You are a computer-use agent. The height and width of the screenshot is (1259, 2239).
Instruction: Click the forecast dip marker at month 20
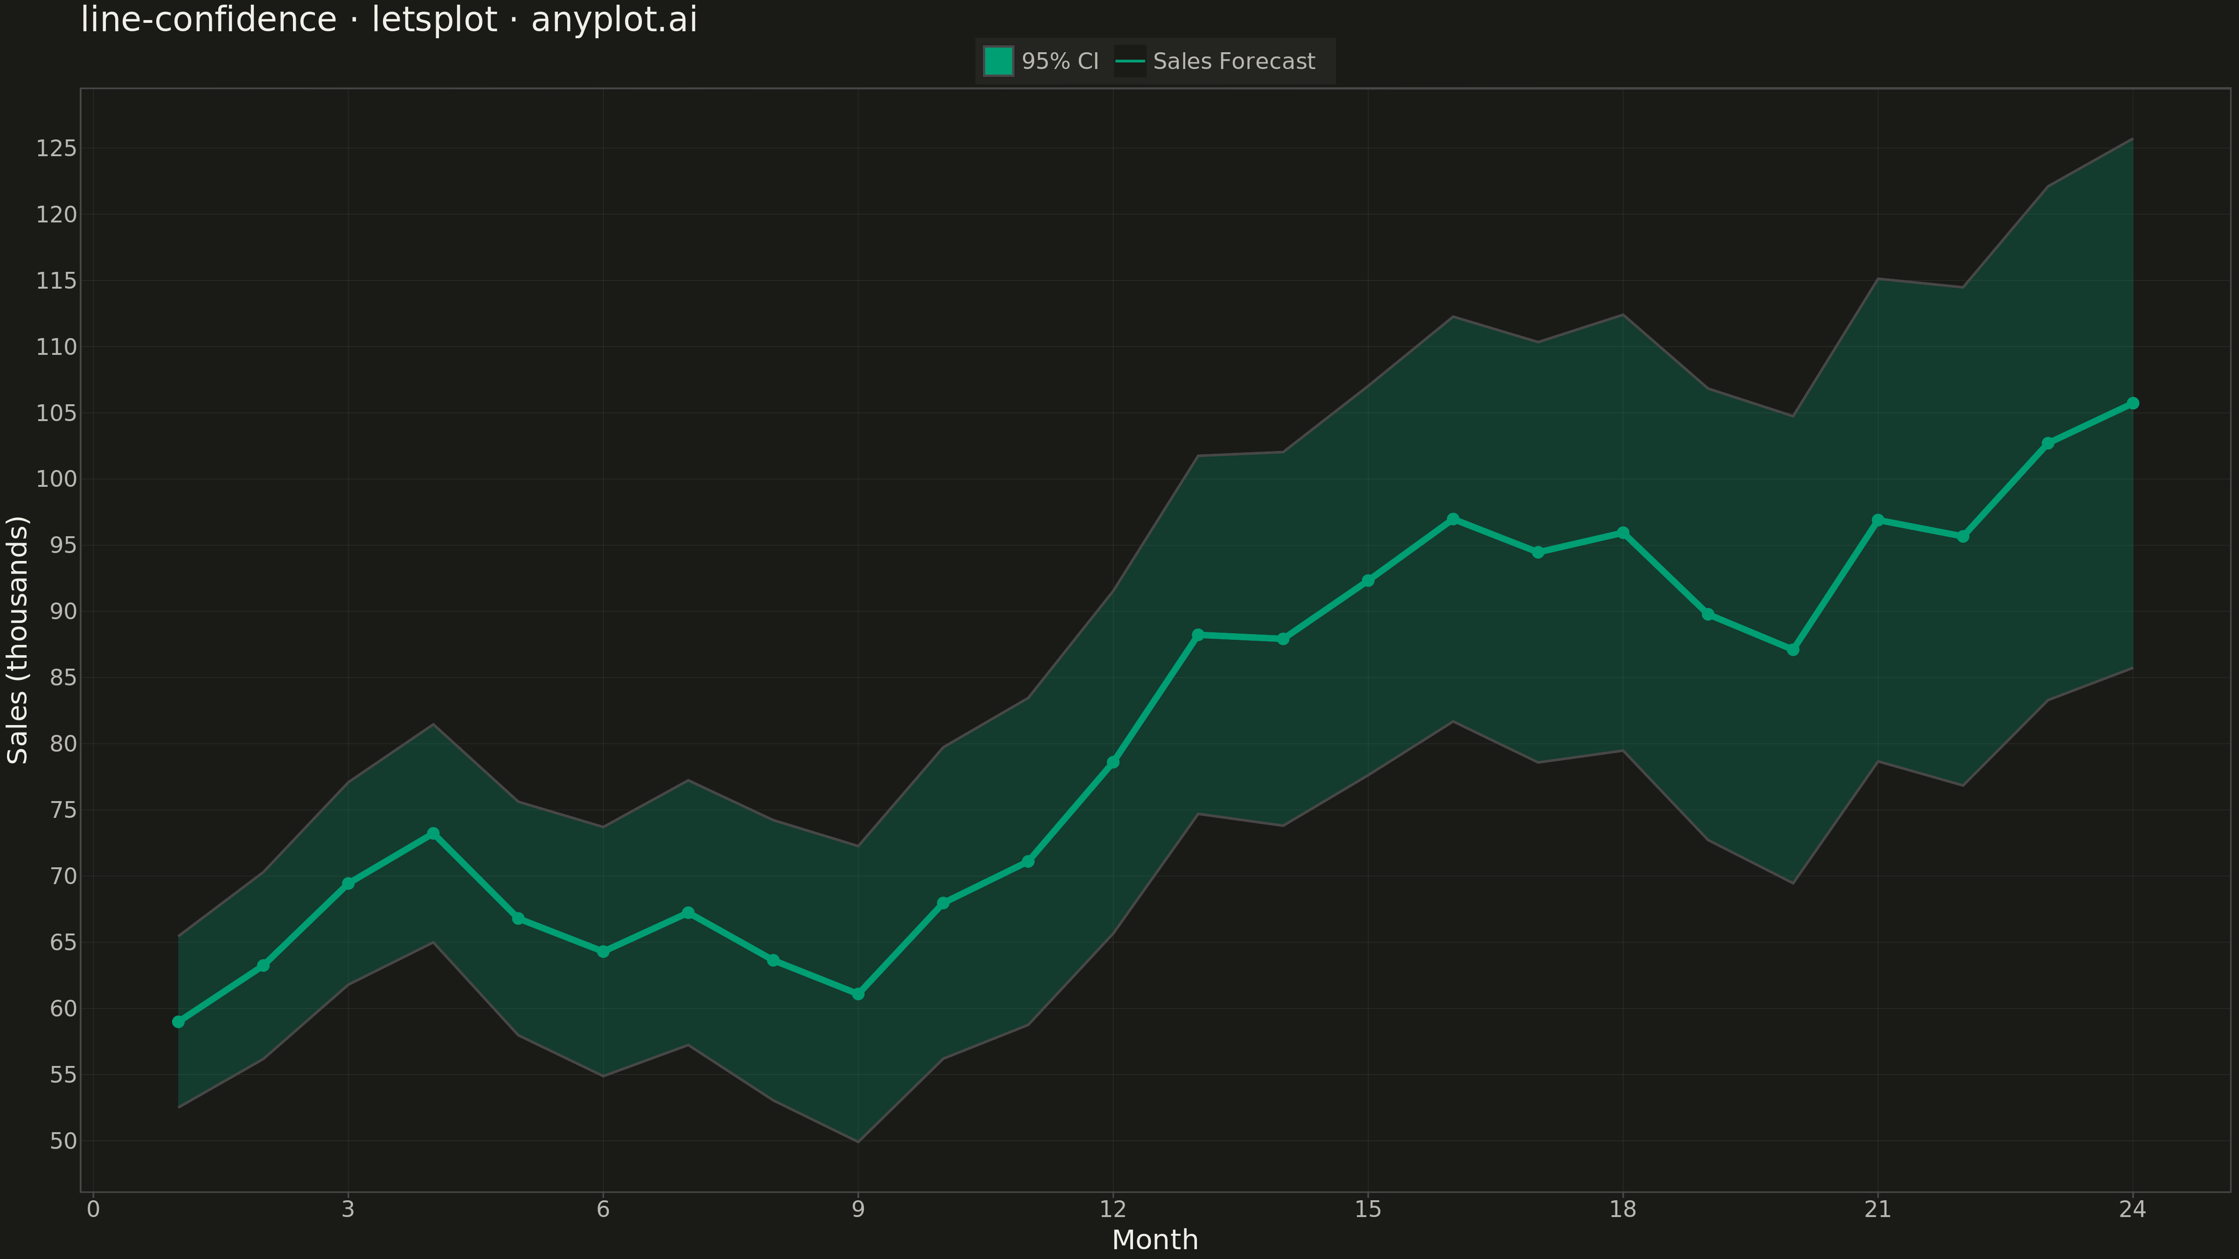click(1792, 650)
